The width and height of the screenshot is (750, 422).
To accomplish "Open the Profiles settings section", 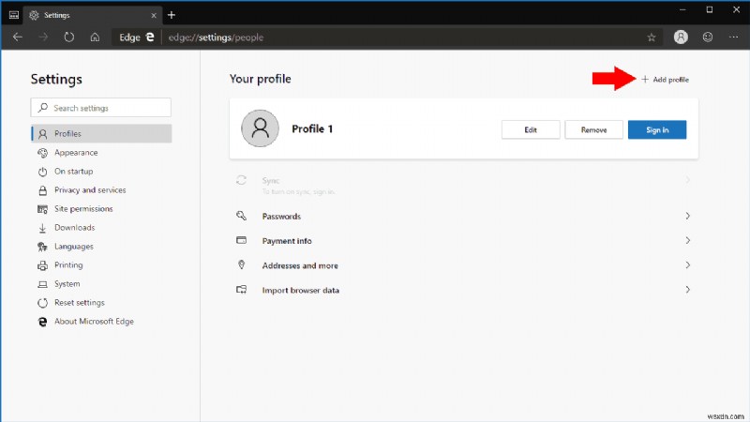I will pos(101,133).
